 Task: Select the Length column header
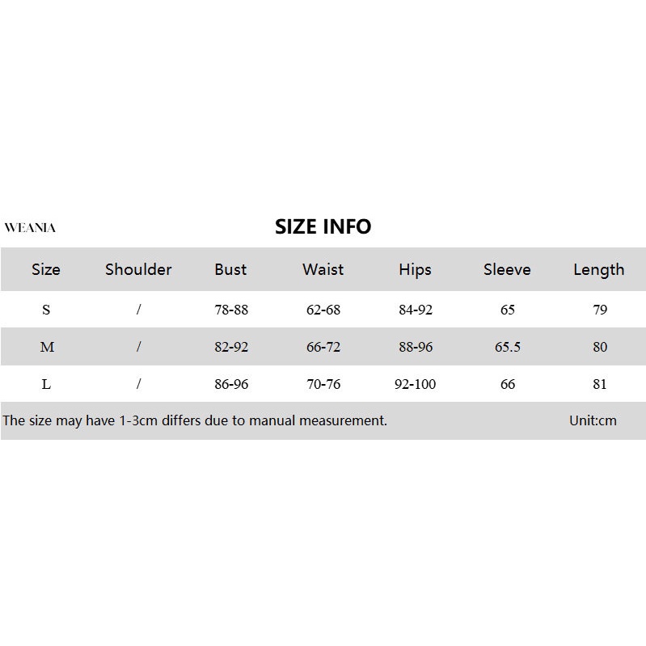[598, 269]
